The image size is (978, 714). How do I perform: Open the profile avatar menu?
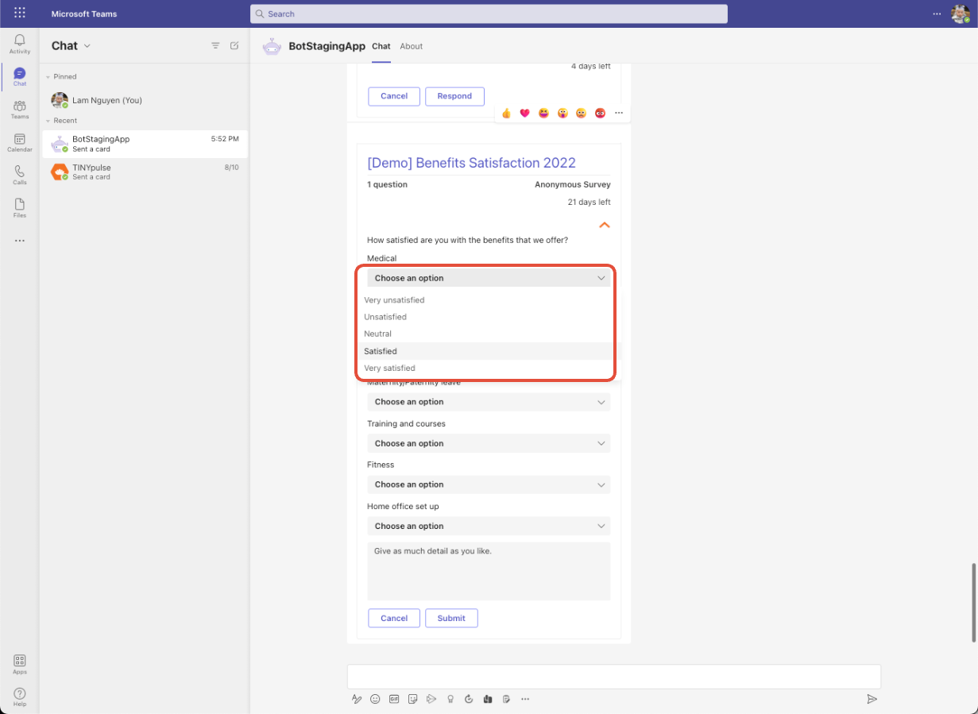click(960, 14)
